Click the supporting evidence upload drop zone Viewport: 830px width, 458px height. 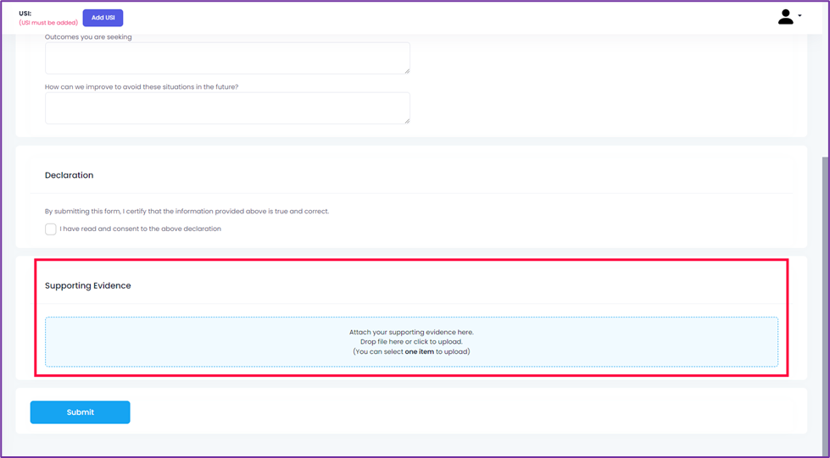coord(411,342)
